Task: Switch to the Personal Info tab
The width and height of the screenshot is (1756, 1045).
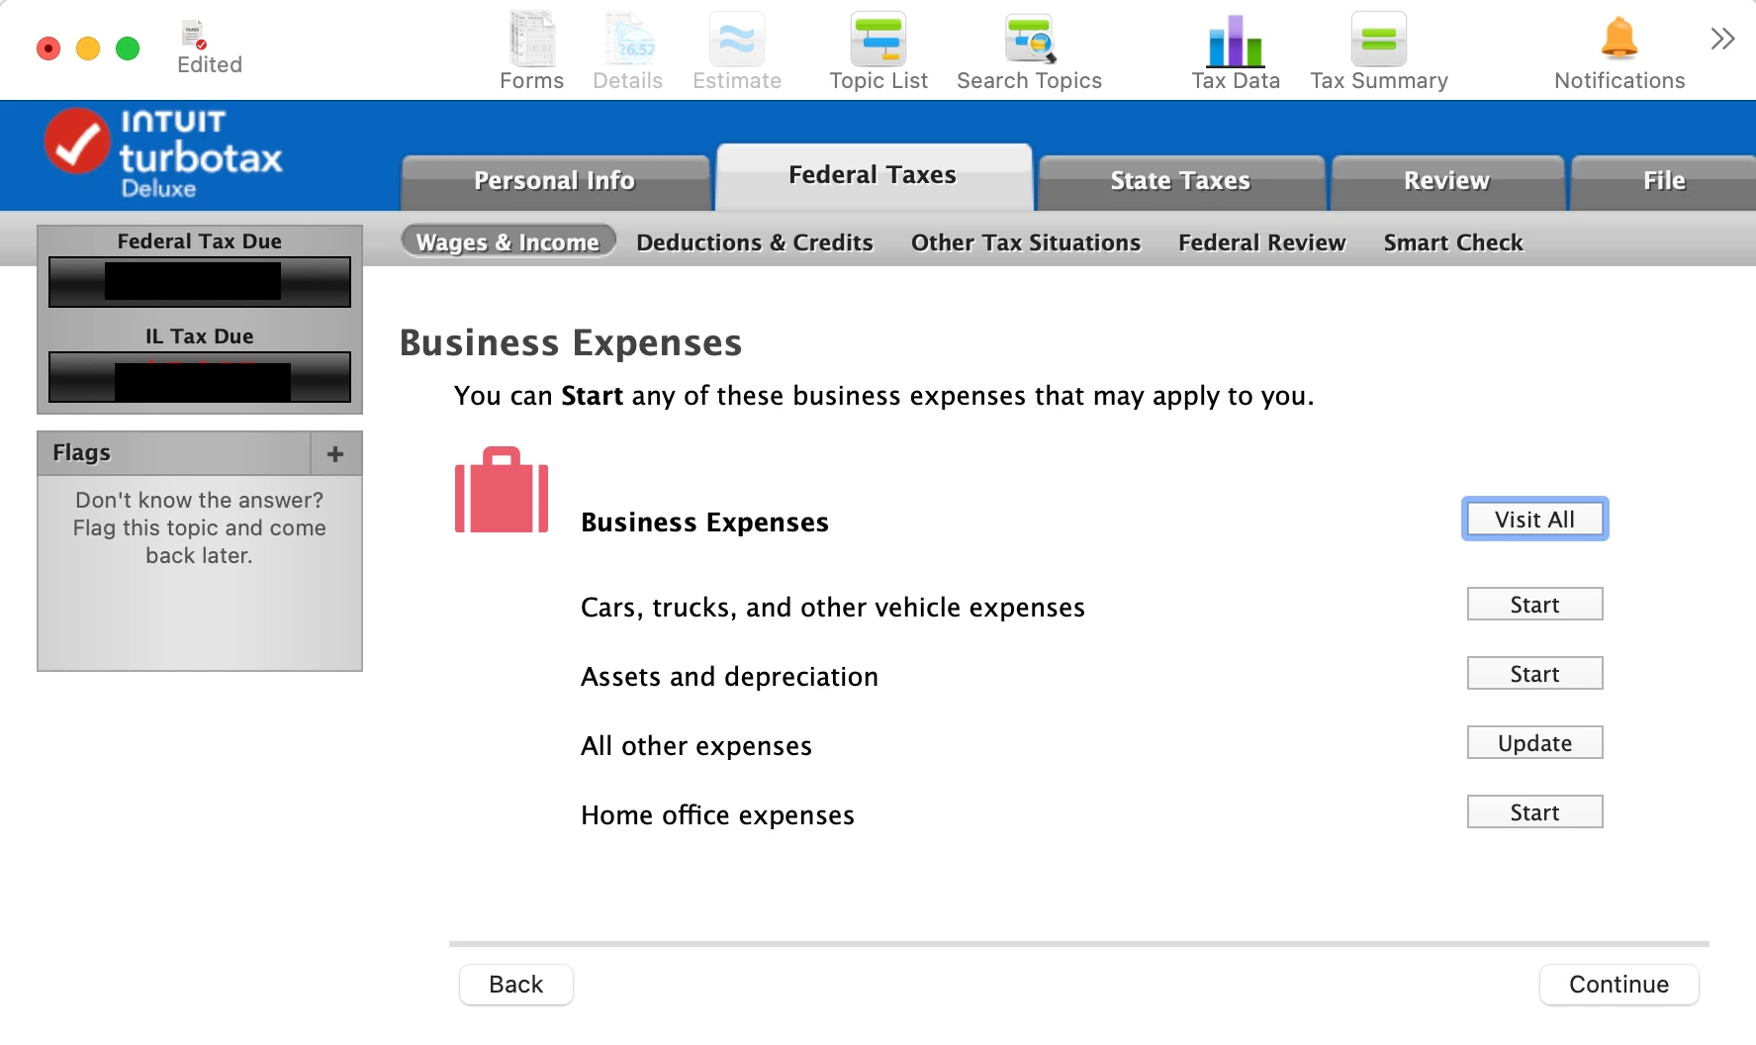Action: pyautogui.click(x=555, y=181)
